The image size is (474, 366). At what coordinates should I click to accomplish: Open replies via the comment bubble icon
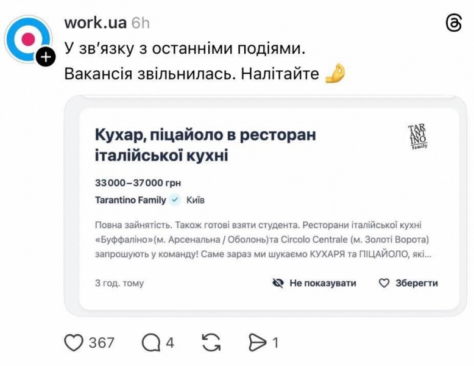pyautogui.click(x=150, y=343)
